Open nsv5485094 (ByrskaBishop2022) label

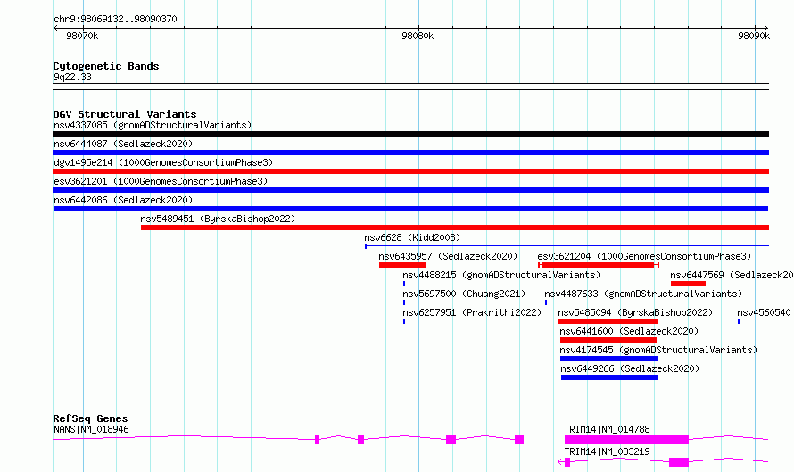click(x=635, y=312)
